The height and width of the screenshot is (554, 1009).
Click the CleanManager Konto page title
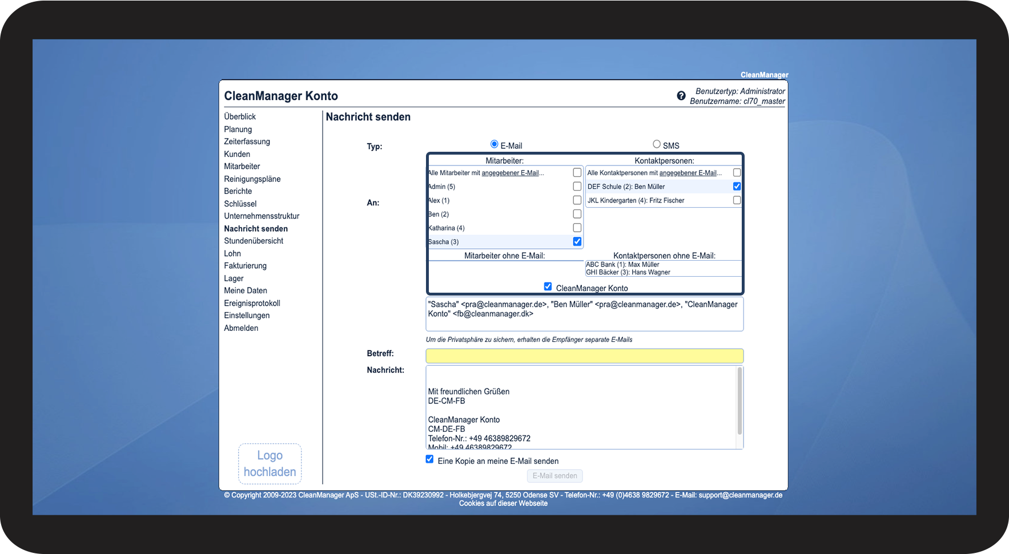click(x=281, y=96)
